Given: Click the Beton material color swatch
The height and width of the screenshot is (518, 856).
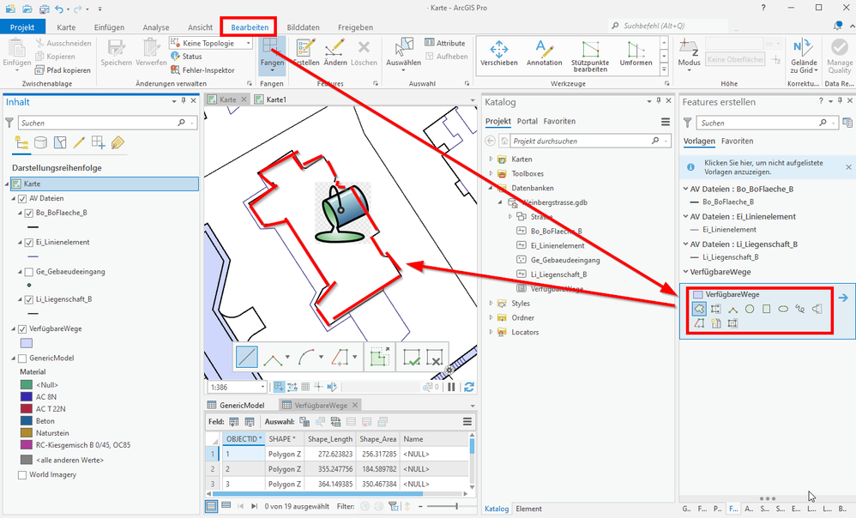Looking at the screenshot, I should pyautogui.click(x=27, y=421).
